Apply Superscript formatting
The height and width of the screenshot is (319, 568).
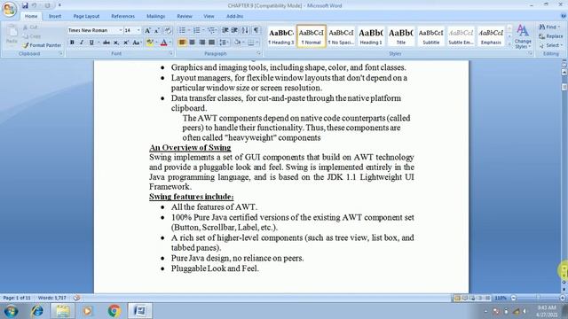pyautogui.click(x=126, y=43)
